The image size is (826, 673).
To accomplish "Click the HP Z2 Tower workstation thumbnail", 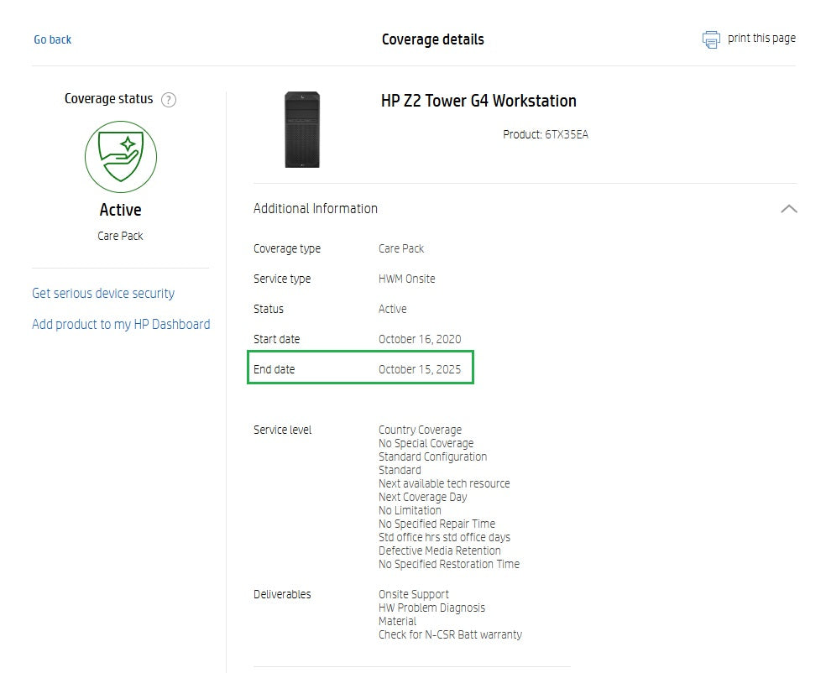I will pyautogui.click(x=302, y=129).
